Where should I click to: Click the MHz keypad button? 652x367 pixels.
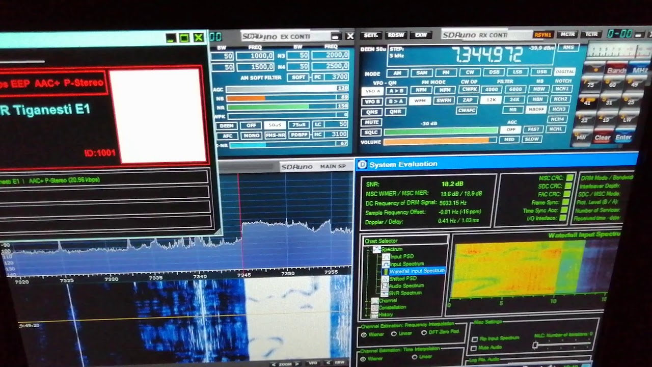click(x=640, y=70)
